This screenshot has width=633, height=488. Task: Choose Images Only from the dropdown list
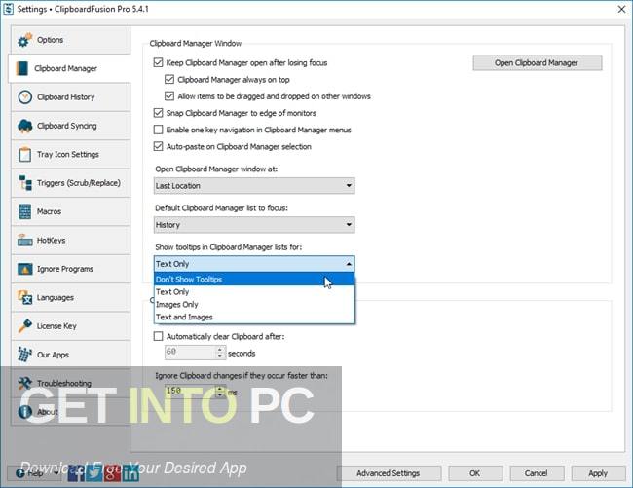point(254,304)
